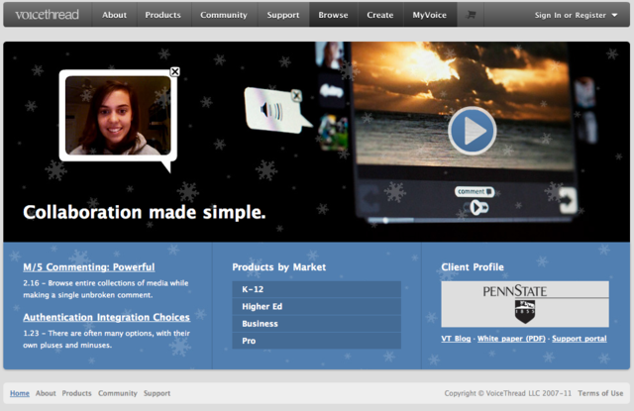Open the Support portal link
The width and height of the screenshot is (634, 411).
579,339
